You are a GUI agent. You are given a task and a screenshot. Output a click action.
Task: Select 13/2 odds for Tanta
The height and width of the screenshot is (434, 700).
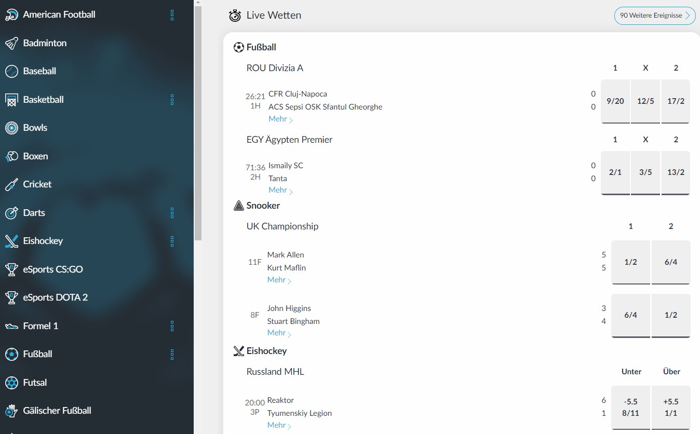pos(676,173)
